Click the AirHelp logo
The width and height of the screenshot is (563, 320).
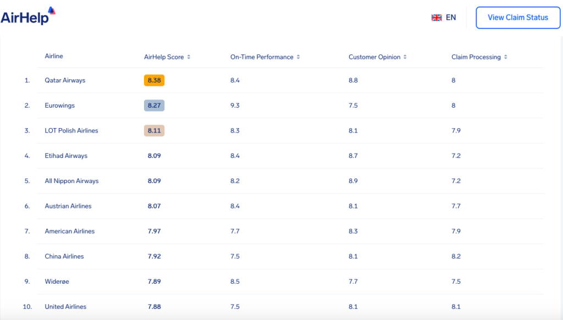coord(28,16)
